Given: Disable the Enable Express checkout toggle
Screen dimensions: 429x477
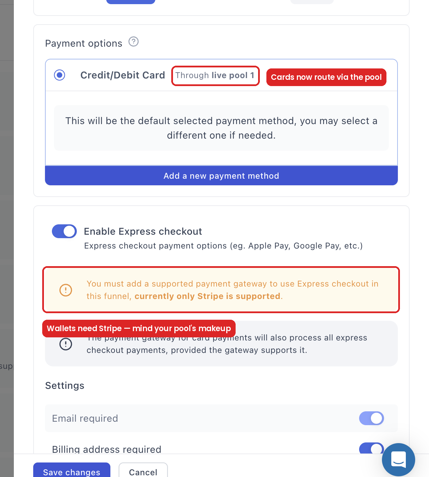Looking at the screenshot, I should click(64, 231).
